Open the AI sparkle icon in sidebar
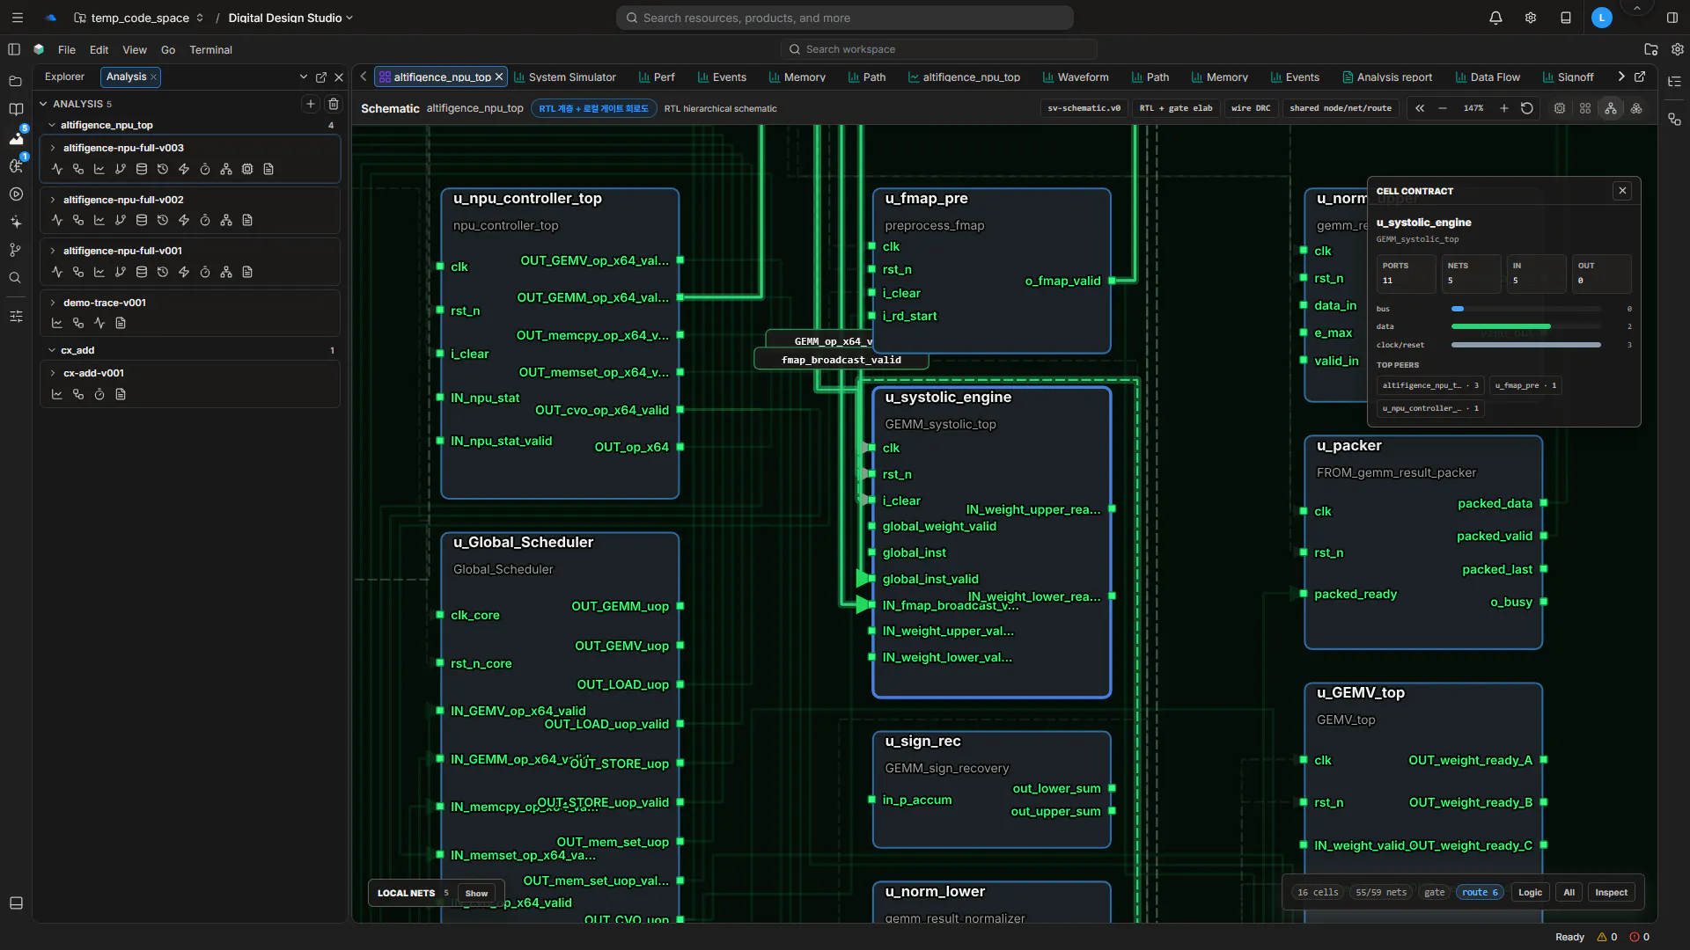The width and height of the screenshot is (1690, 950). [16, 223]
